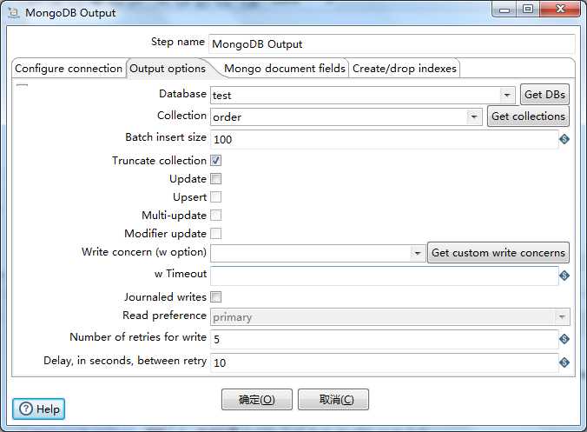Click the Get DBs button
This screenshot has height=432, width=587.
point(544,95)
